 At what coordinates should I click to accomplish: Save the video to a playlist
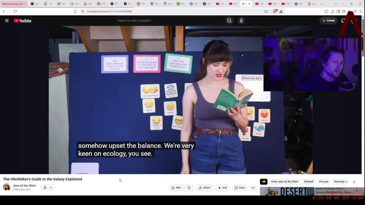pyautogui.click(x=240, y=188)
